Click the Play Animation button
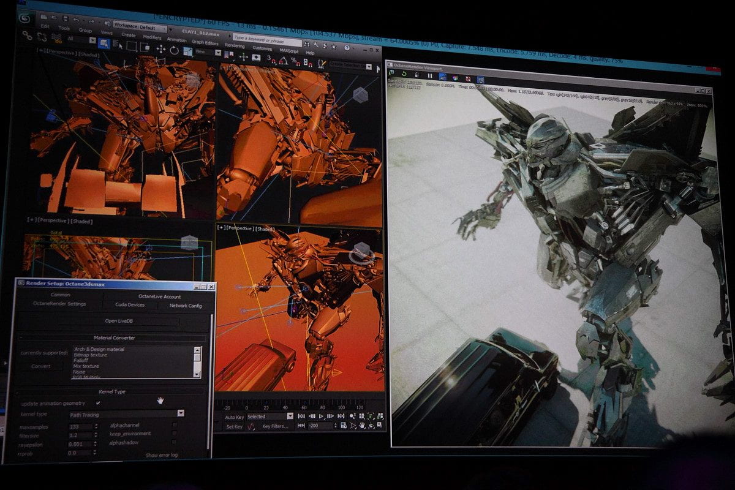Viewport: 735px width, 490px height. pyautogui.click(x=322, y=416)
